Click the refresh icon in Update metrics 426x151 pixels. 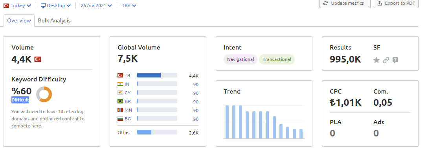325,3
